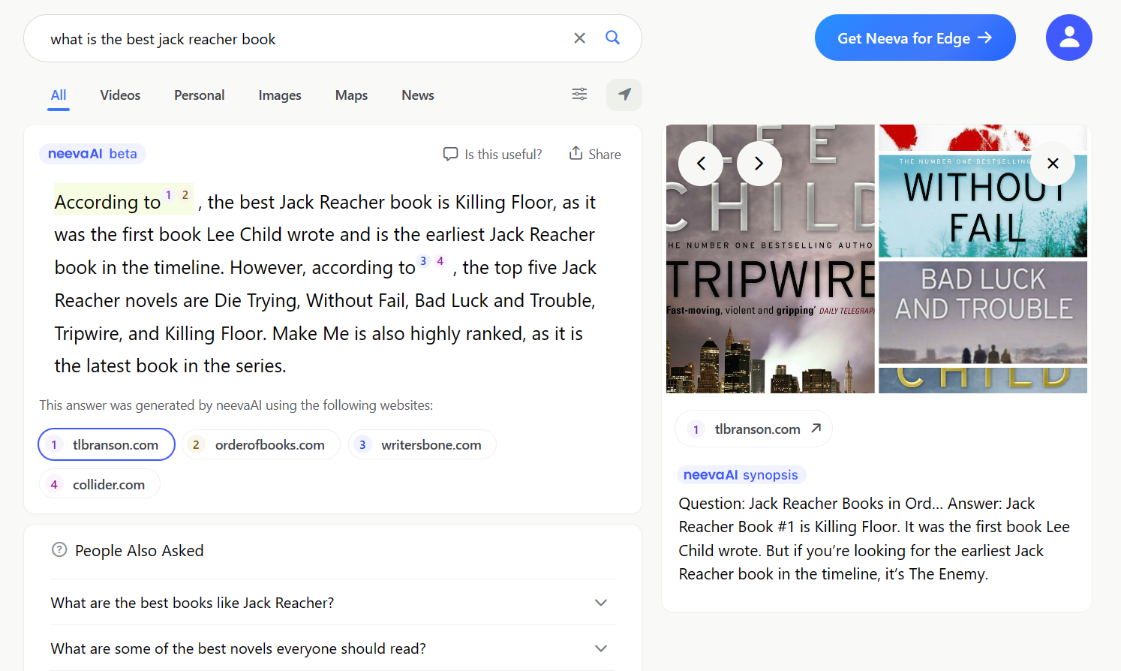Open search filter settings sliders icon
The height and width of the screenshot is (671, 1121).
[x=579, y=94]
